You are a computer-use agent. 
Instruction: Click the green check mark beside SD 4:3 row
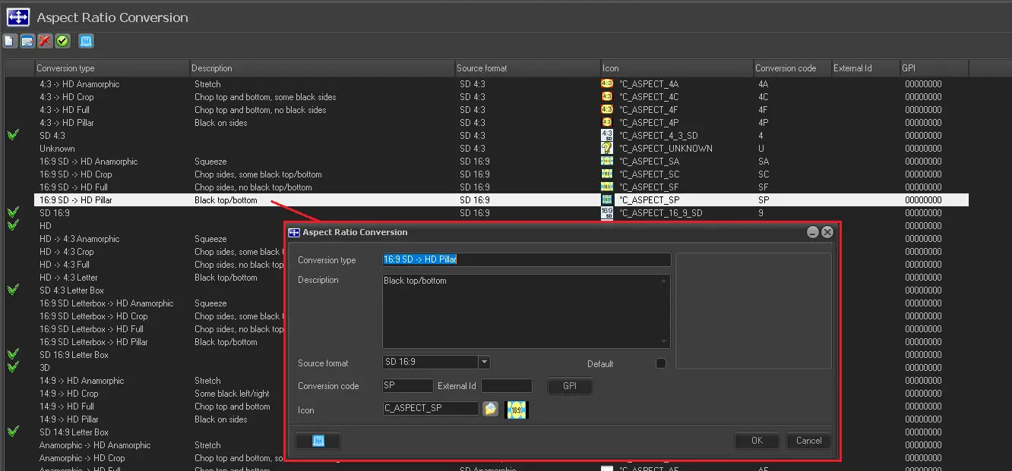point(13,135)
